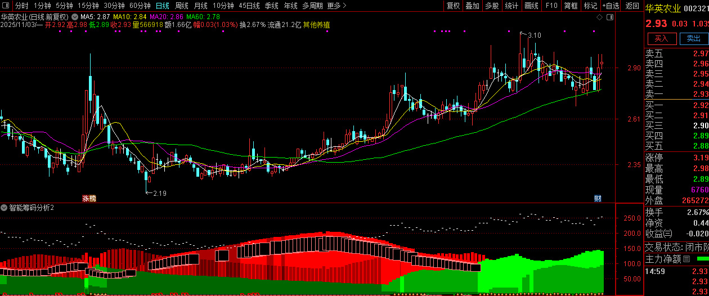The width and height of the screenshot is (709, 296).
Task: Click the 其他养殖 sector link
Action: click(317, 25)
